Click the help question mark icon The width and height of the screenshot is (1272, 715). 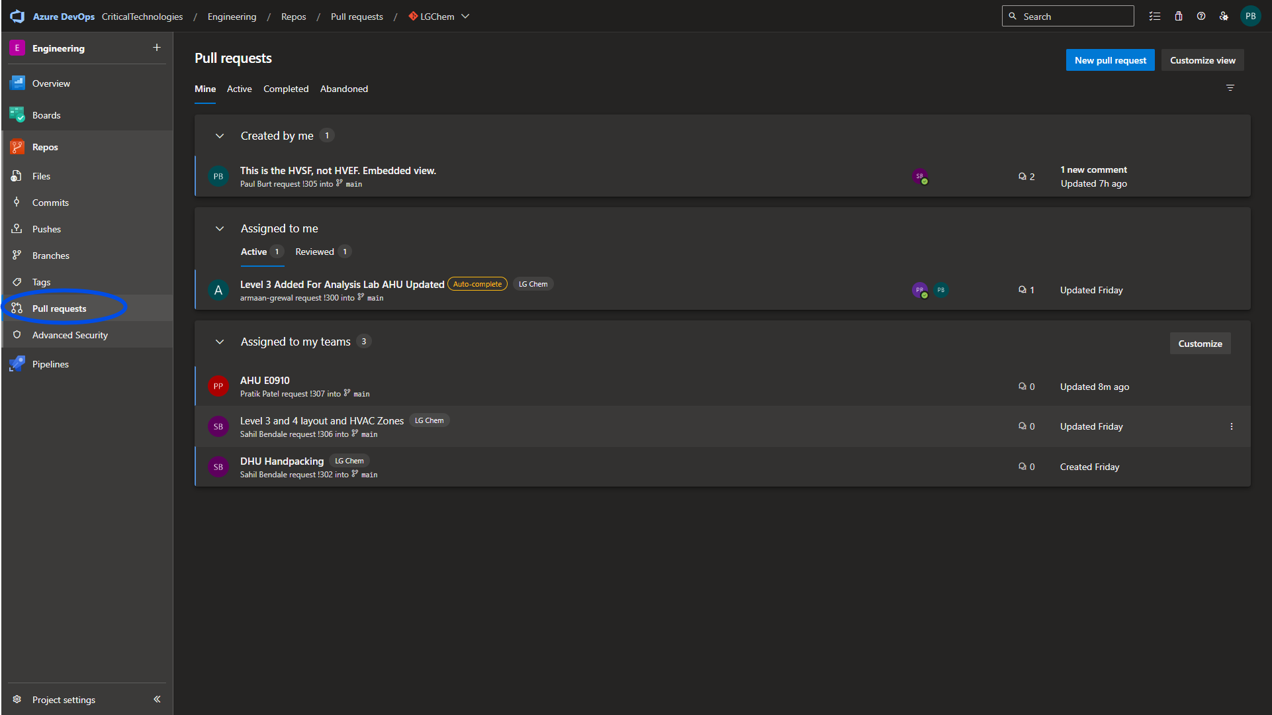(x=1201, y=17)
